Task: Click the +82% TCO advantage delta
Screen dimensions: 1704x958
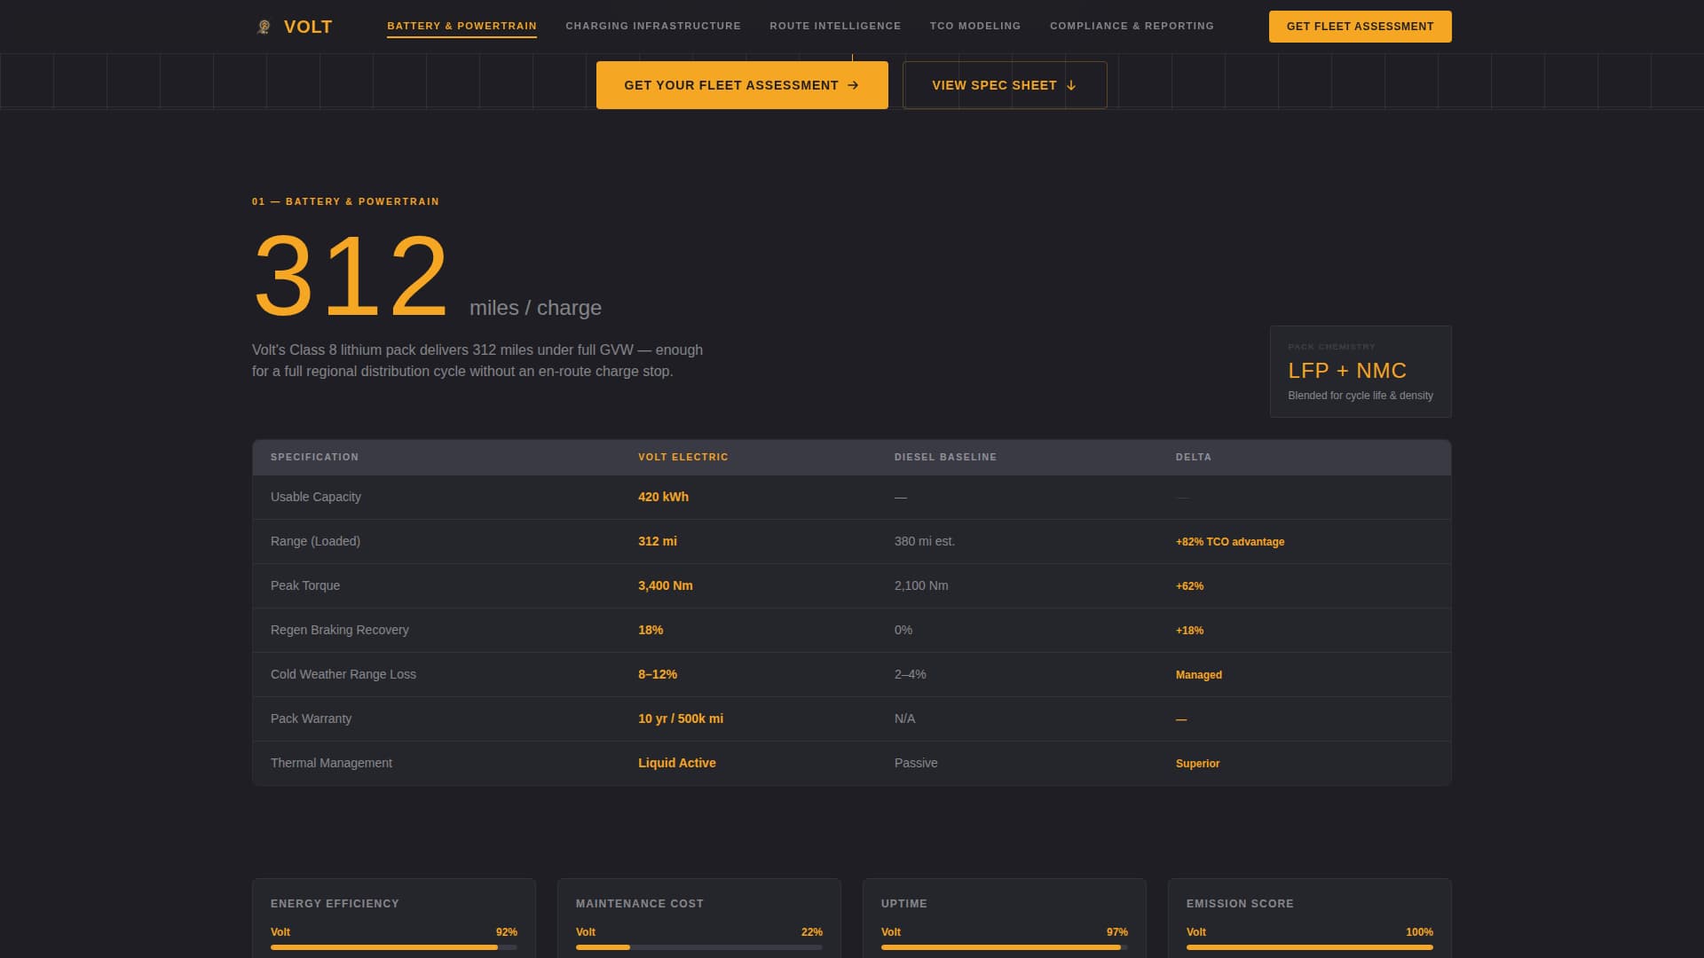Action: point(1230,542)
